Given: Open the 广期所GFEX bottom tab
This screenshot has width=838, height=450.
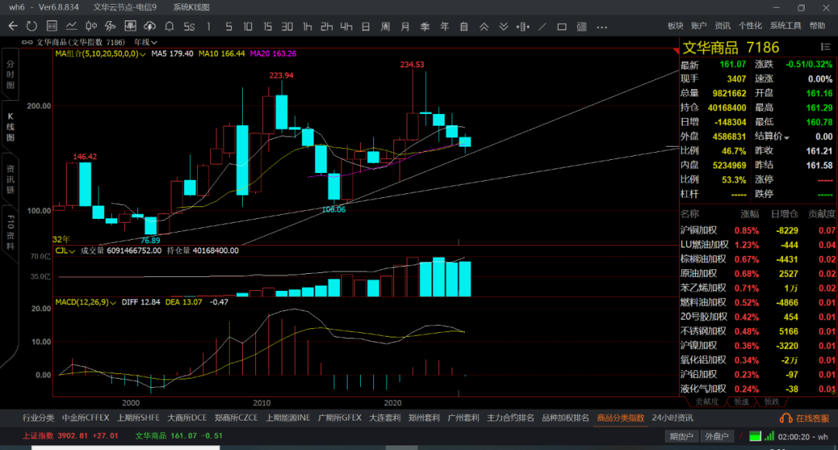Looking at the screenshot, I should click(x=339, y=418).
